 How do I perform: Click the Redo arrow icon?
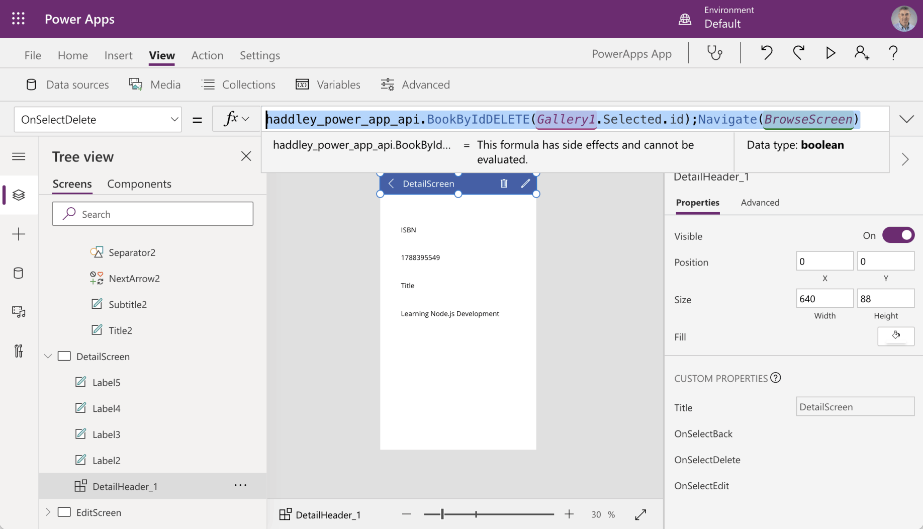click(798, 53)
